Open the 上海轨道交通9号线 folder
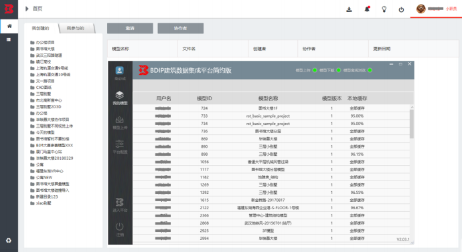Screen dimensions: 462x252 (49, 68)
